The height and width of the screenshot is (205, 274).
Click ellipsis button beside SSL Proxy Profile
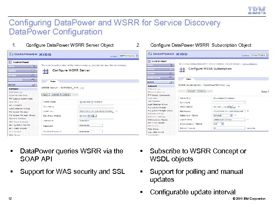tap(95, 116)
